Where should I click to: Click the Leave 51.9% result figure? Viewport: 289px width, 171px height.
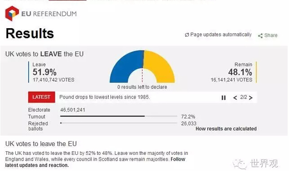coord(44,72)
